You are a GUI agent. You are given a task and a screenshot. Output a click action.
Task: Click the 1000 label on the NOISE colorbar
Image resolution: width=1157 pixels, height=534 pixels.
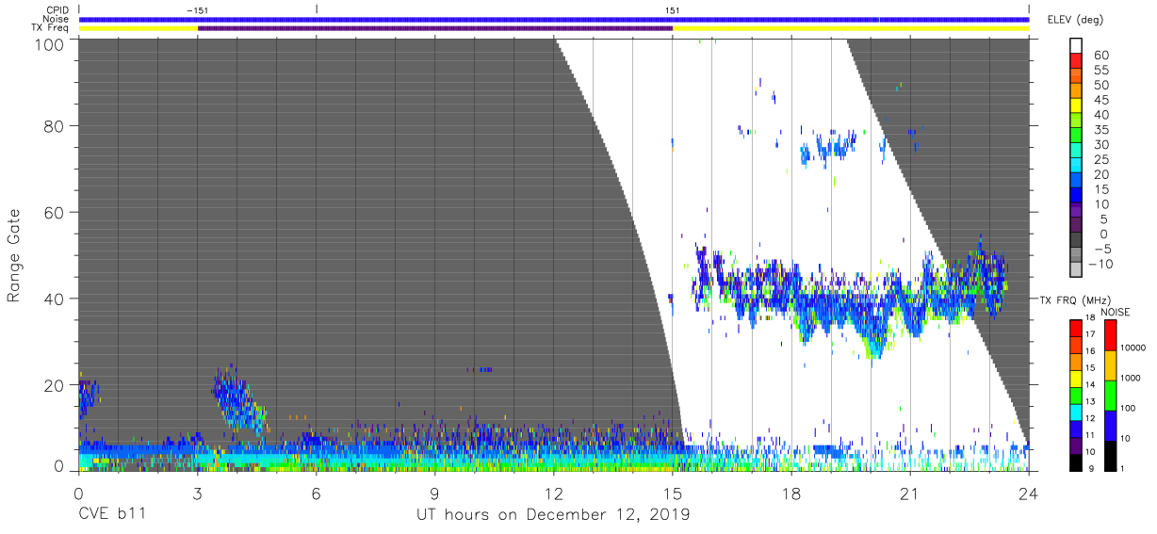coord(1130,378)
